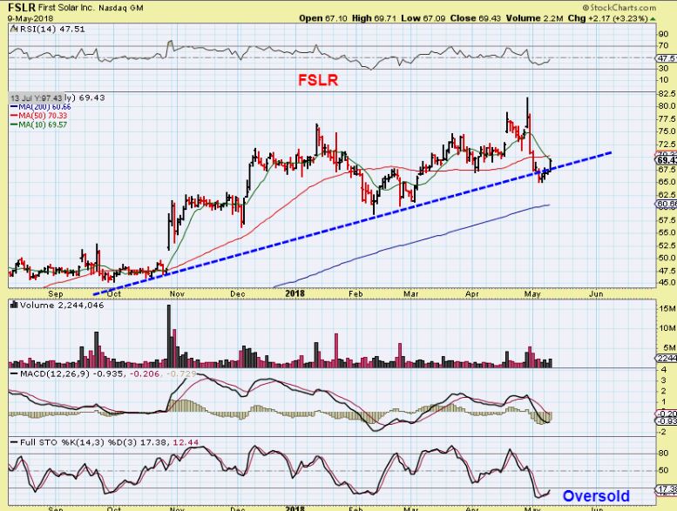
Task: Click the 82.5 price axis label
Action: 667,93
